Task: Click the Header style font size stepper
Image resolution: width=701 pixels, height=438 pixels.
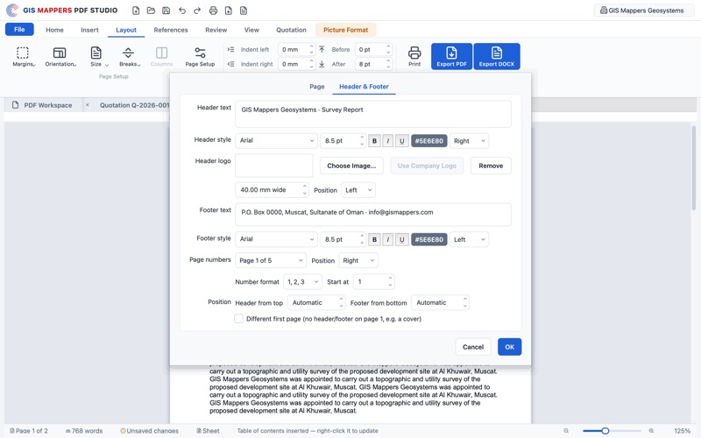Action: pos(362,141)
